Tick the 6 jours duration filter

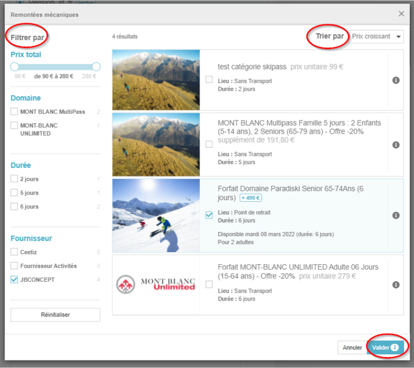click(x=14, y=206)
